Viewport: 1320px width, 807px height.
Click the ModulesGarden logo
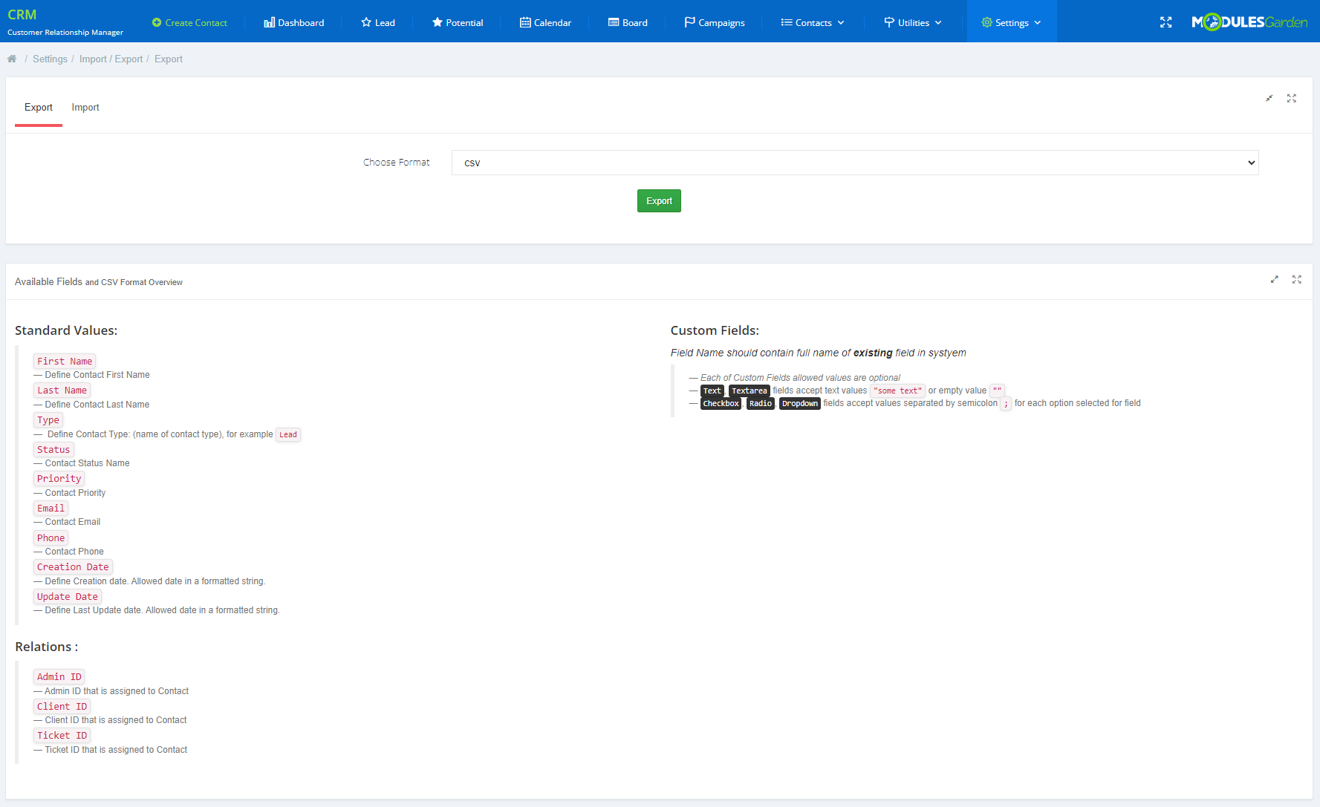point(1249,22)
